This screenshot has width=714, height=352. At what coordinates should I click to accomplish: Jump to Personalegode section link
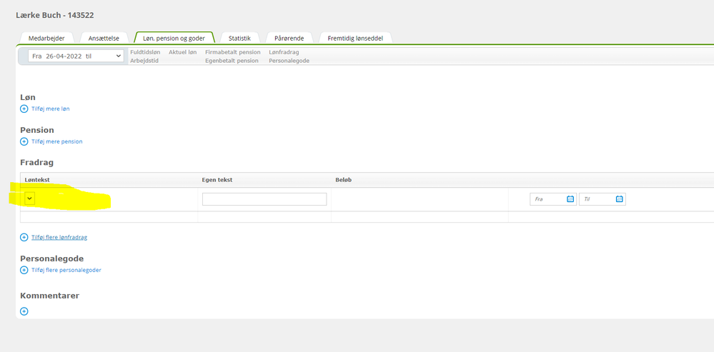[289, 61]
